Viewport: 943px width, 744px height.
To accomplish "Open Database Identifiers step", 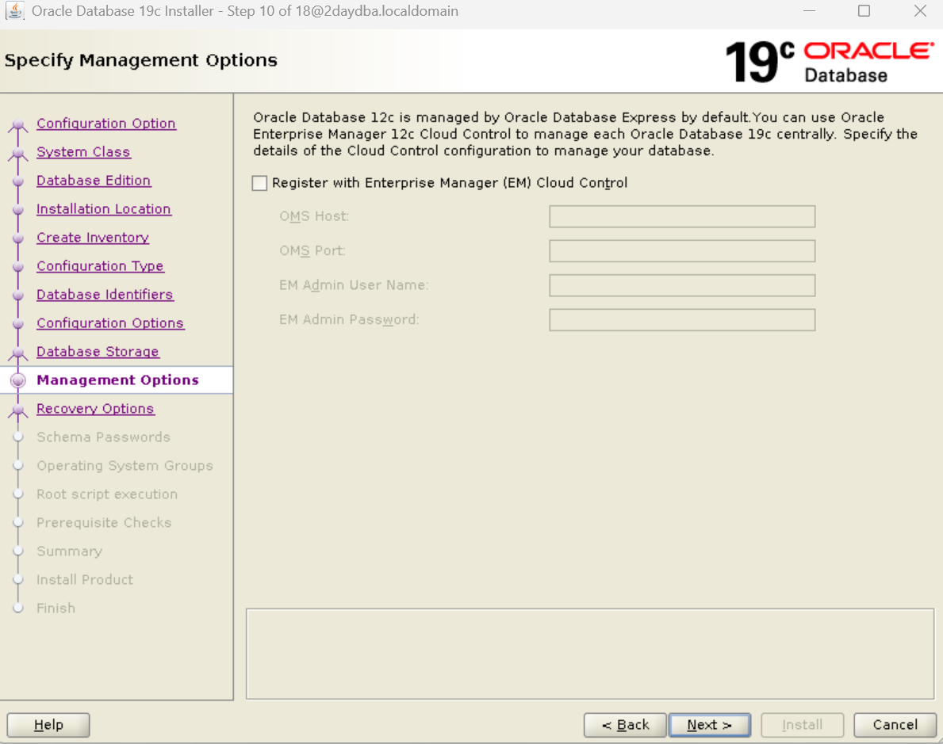I will pos(105,295).
